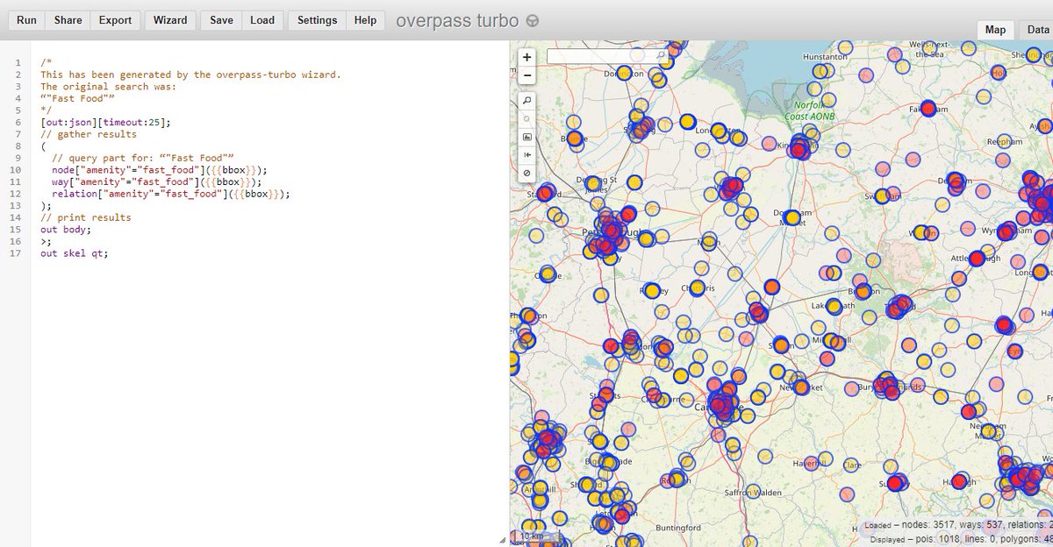Open the Help dialog
The height and width of the screenshot is (547, 1053).
[365, 20]
